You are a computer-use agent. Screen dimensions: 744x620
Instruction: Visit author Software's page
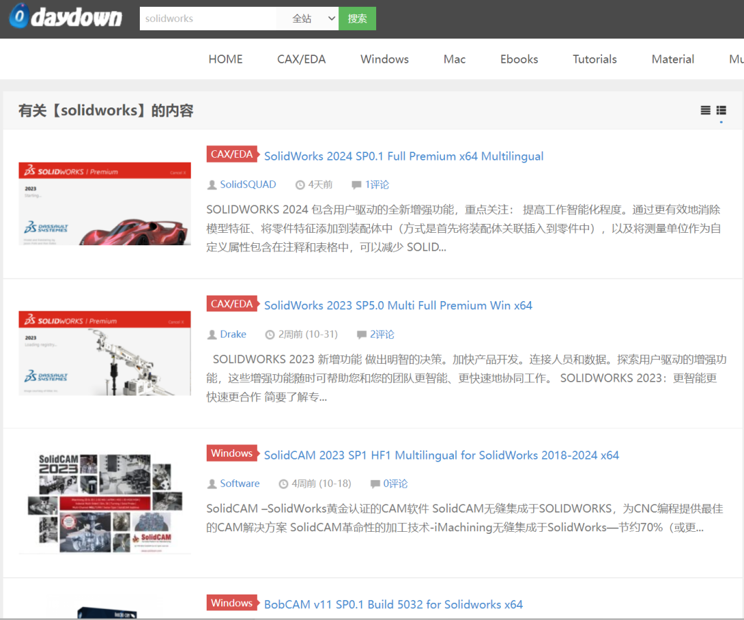coord(240,484)
